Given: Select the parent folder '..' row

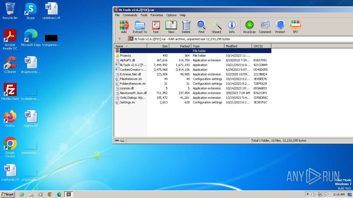Looking at the screenshot, I should coord(193,51).
